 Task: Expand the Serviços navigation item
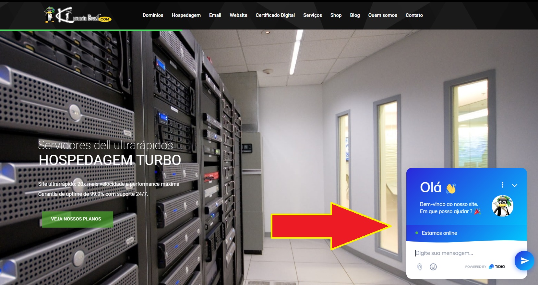click(x=312, y=15)
